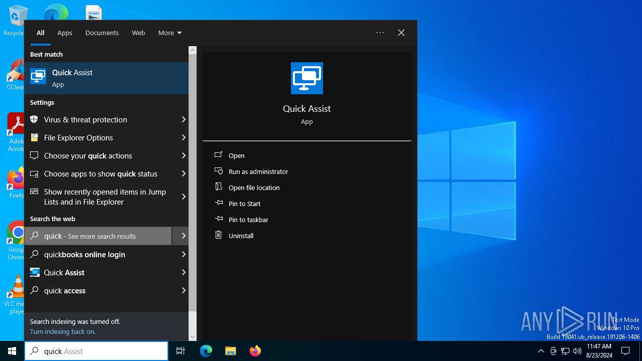Show hidden system tray icons
The width and height of the screenshot is (642, 361).
coord(541,351)
